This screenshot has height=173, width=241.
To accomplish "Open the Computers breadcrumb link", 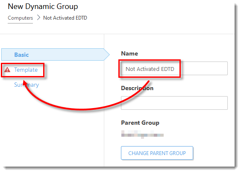I will tap(20, 18).
